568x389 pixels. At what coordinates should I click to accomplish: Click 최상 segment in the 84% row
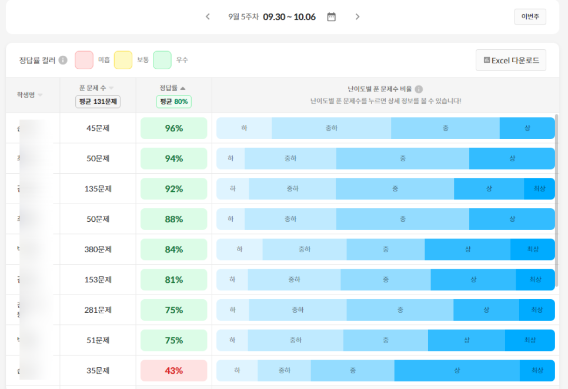click(533, 249)
